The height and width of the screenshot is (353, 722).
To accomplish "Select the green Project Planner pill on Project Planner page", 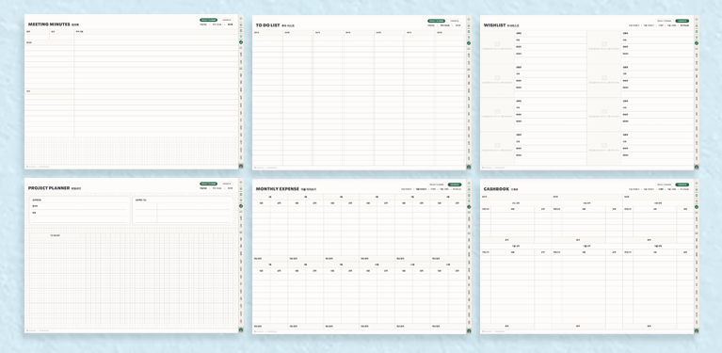I will click(209, 184).
